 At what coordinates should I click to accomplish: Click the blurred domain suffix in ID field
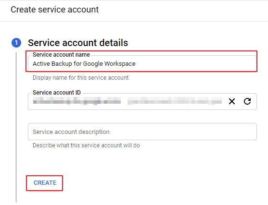pyautogui.click(x=175, y=101)
